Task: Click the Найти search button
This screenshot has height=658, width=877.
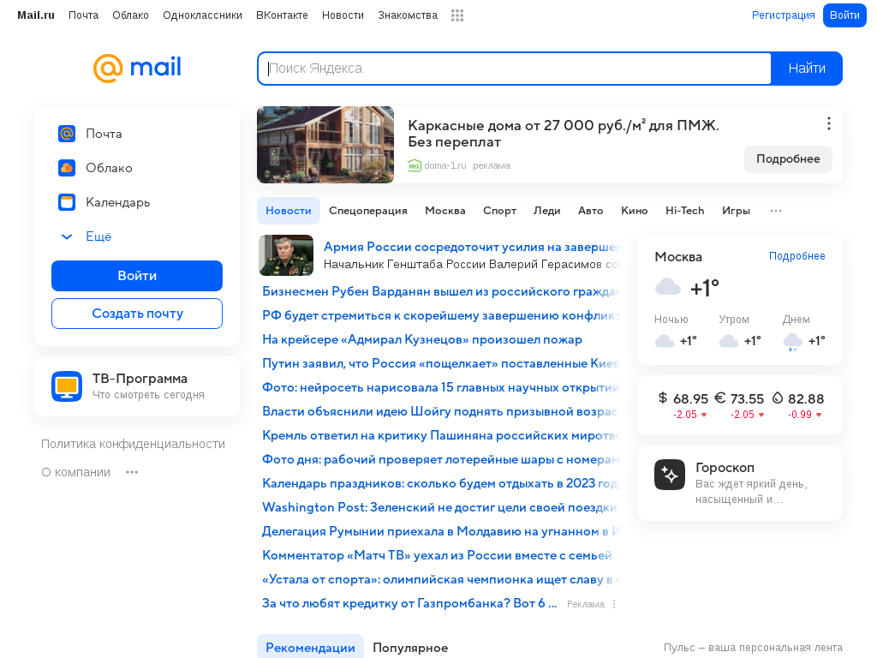Action: click(x=807, y=69)
